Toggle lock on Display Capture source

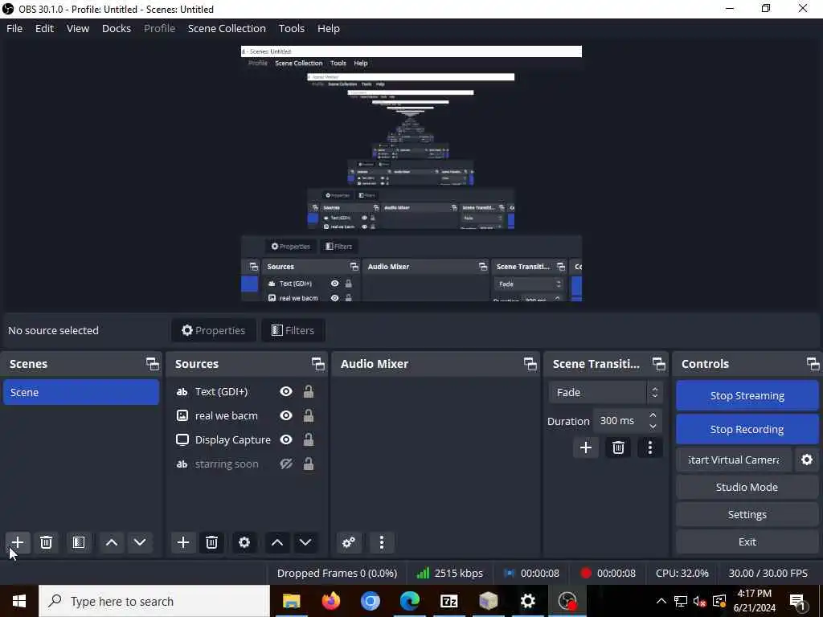(309, 439)
